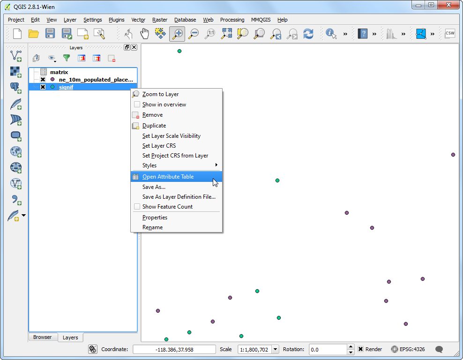463x360 pixels.
Task: Expand New Shapefile Layer dropdown arrow
Action: pyautogui.click(x=23, y=215)
